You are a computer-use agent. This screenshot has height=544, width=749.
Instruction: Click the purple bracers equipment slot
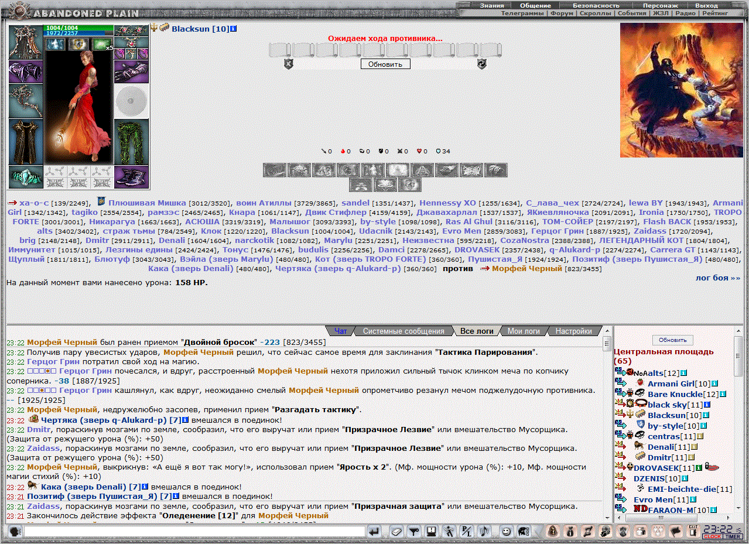[26, 71]
